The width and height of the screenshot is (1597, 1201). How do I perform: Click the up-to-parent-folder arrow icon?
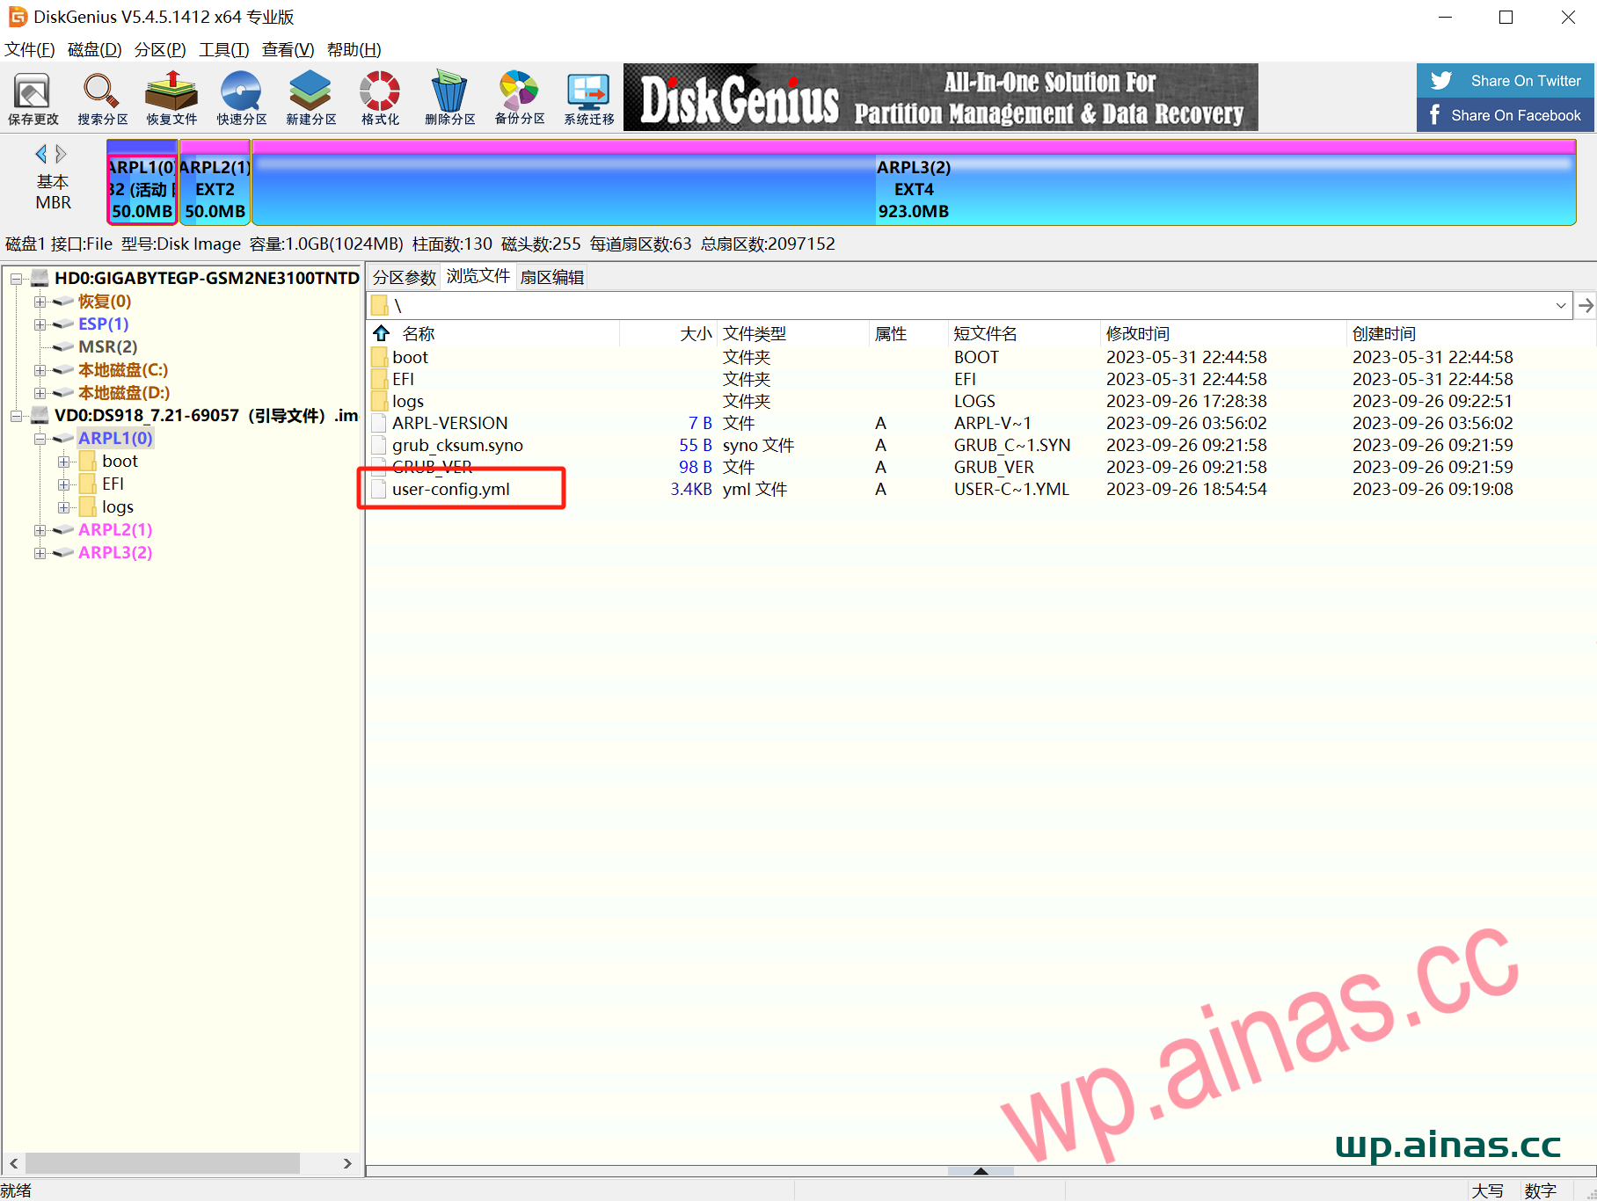coord(382,333)
